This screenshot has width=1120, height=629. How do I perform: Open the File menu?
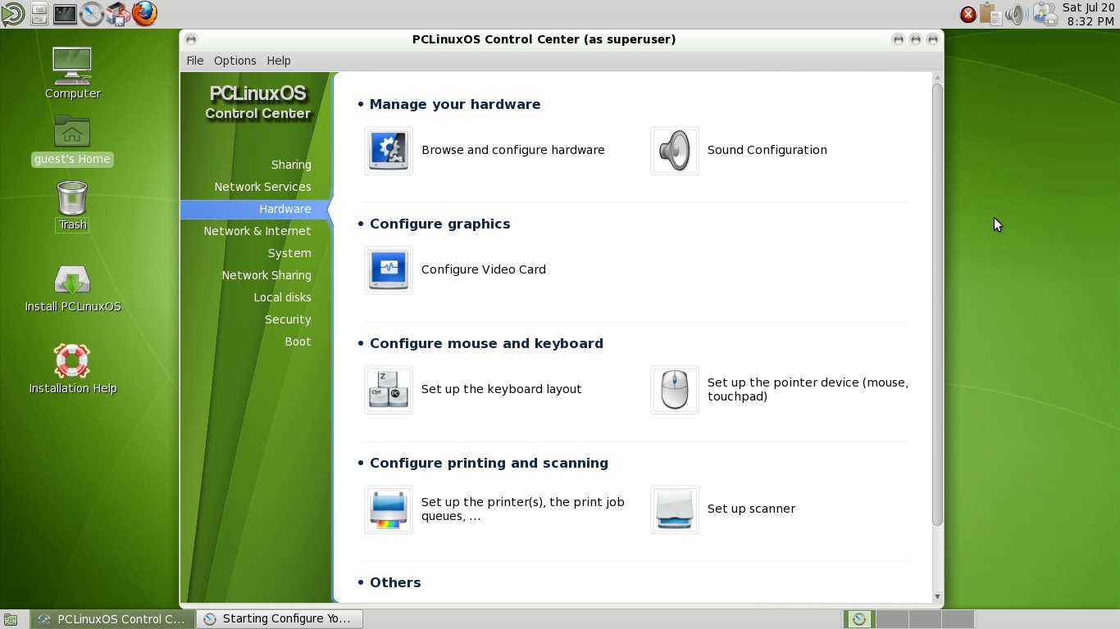pyautogui.click(x=195, y=61)
